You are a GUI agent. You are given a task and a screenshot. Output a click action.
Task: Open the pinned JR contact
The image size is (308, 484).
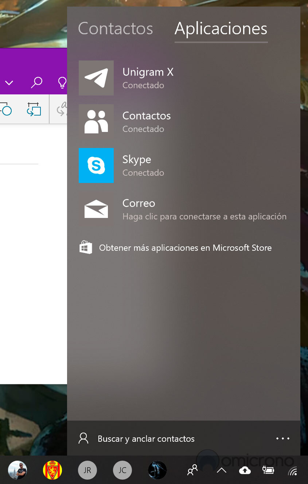tap(87, 470)
